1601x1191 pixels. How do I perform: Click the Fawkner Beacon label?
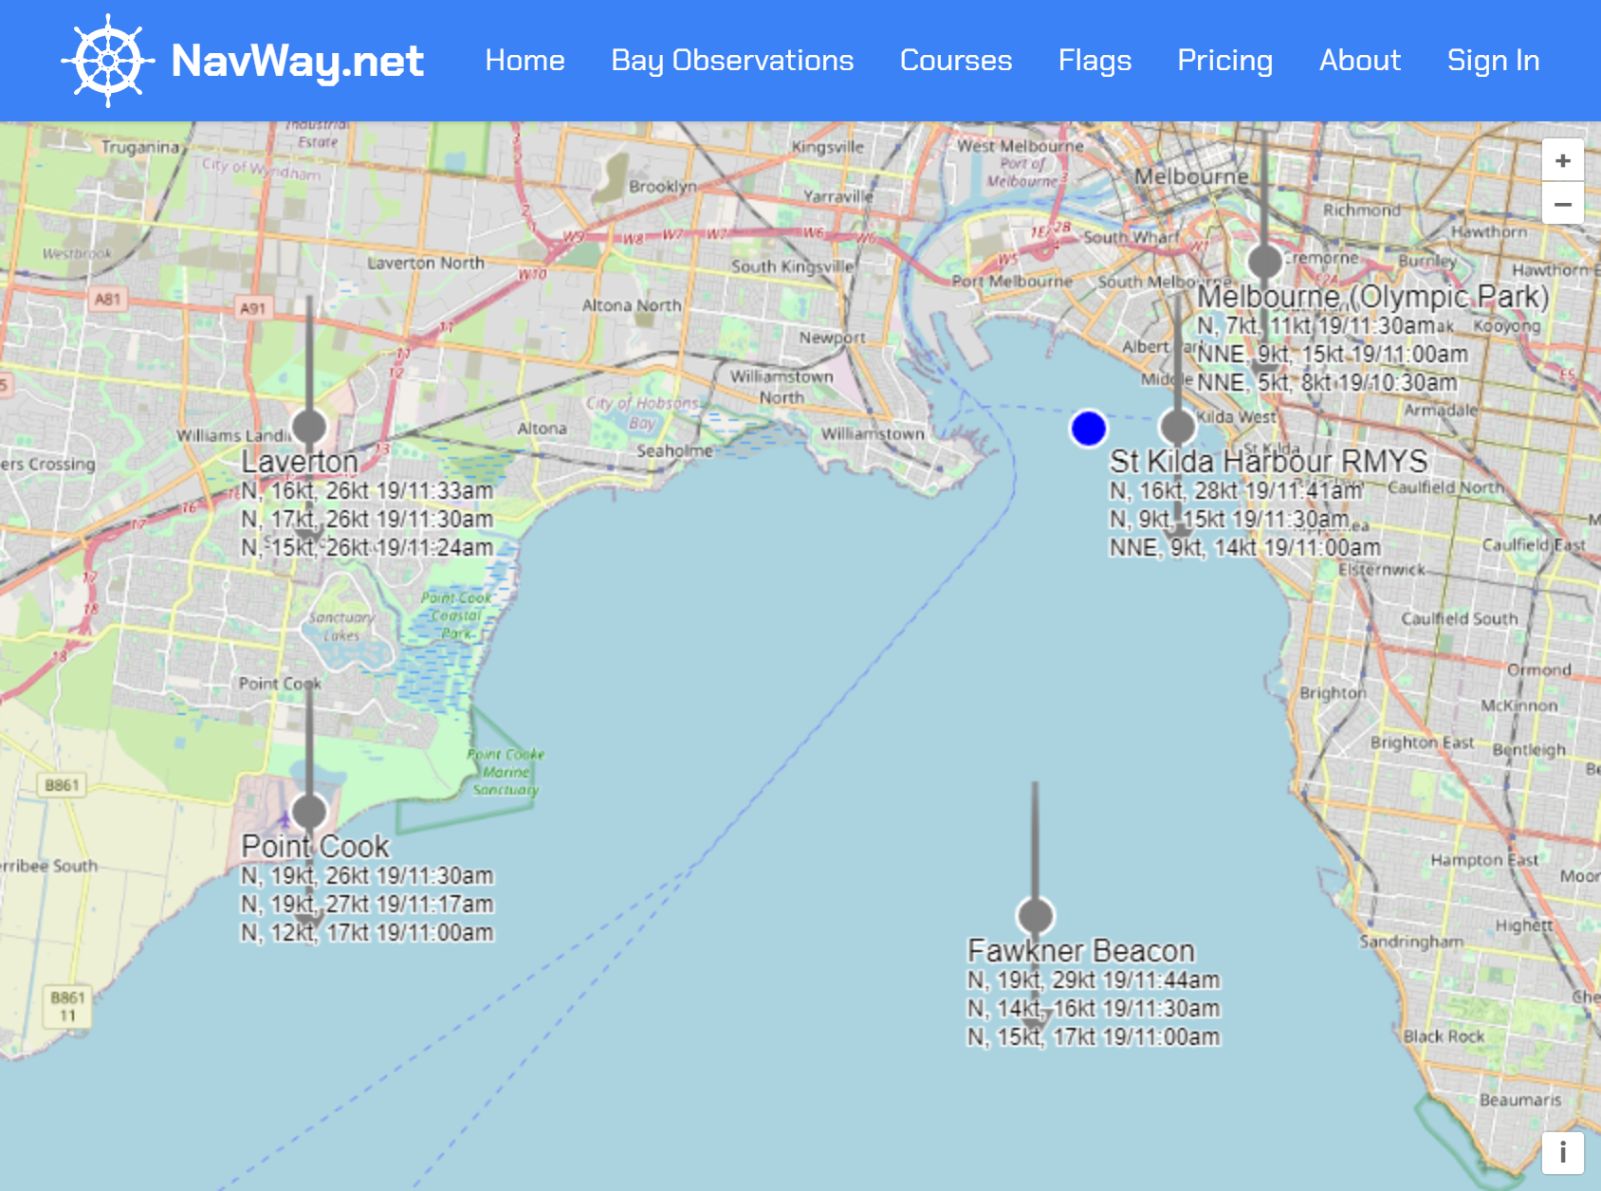[1082, 950]
